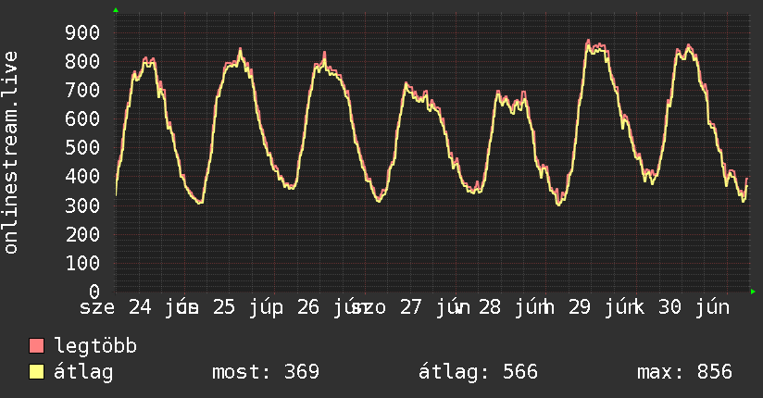
Task: Click the sze weekday label at axis start
Action: click(97, 308)
